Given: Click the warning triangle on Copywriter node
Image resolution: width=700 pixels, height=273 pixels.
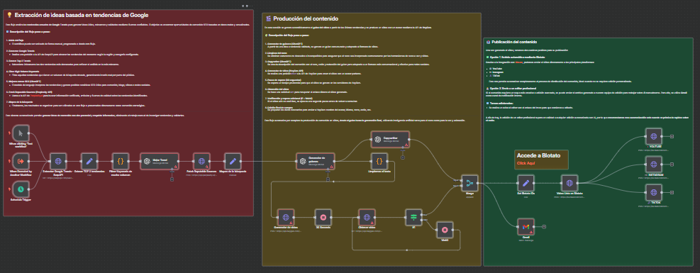Looking at the screenshot, I should 406,145.
